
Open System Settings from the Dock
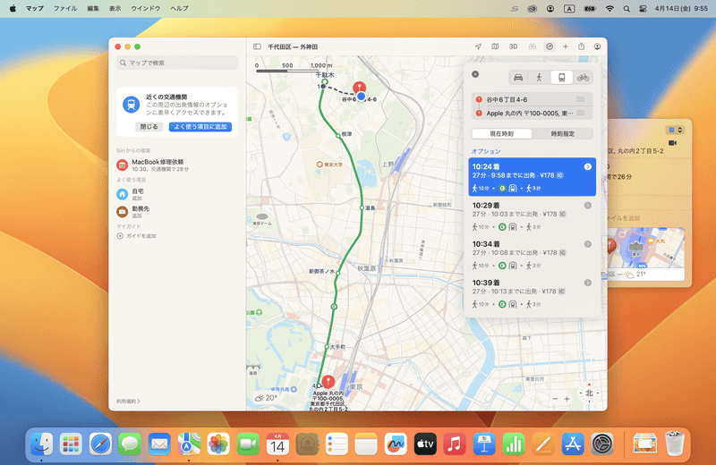click(x=602, y=444)
